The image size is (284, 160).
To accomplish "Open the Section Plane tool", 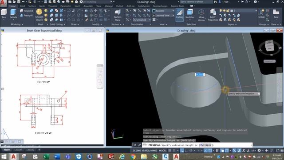I will coord(118,15).
